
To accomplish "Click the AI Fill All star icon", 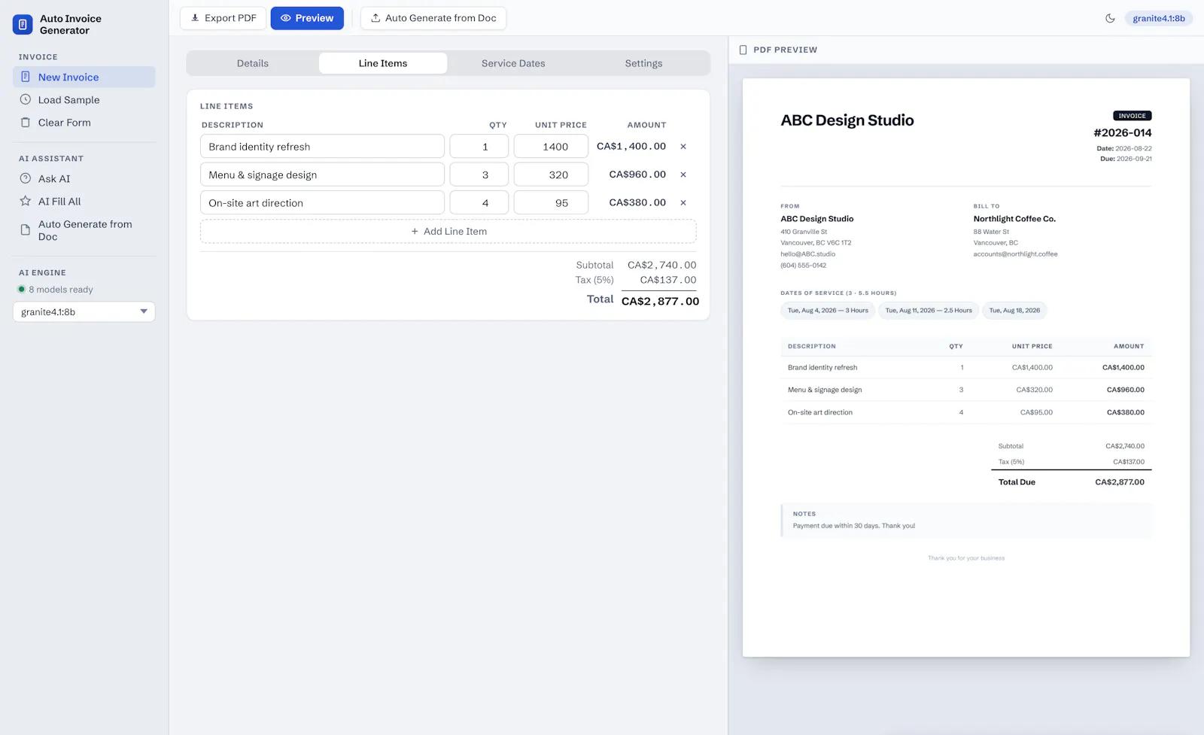I will [x=26, y=201].
